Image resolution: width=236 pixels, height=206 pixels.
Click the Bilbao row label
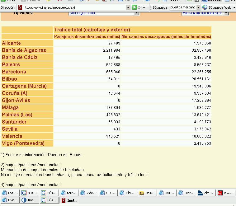tap(9, 79)
